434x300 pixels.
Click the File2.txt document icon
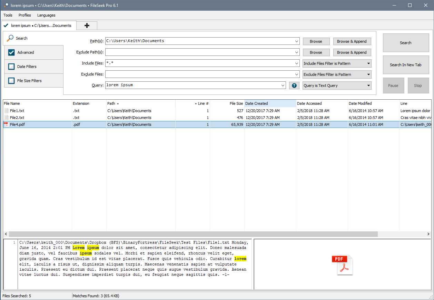point(6,118)
